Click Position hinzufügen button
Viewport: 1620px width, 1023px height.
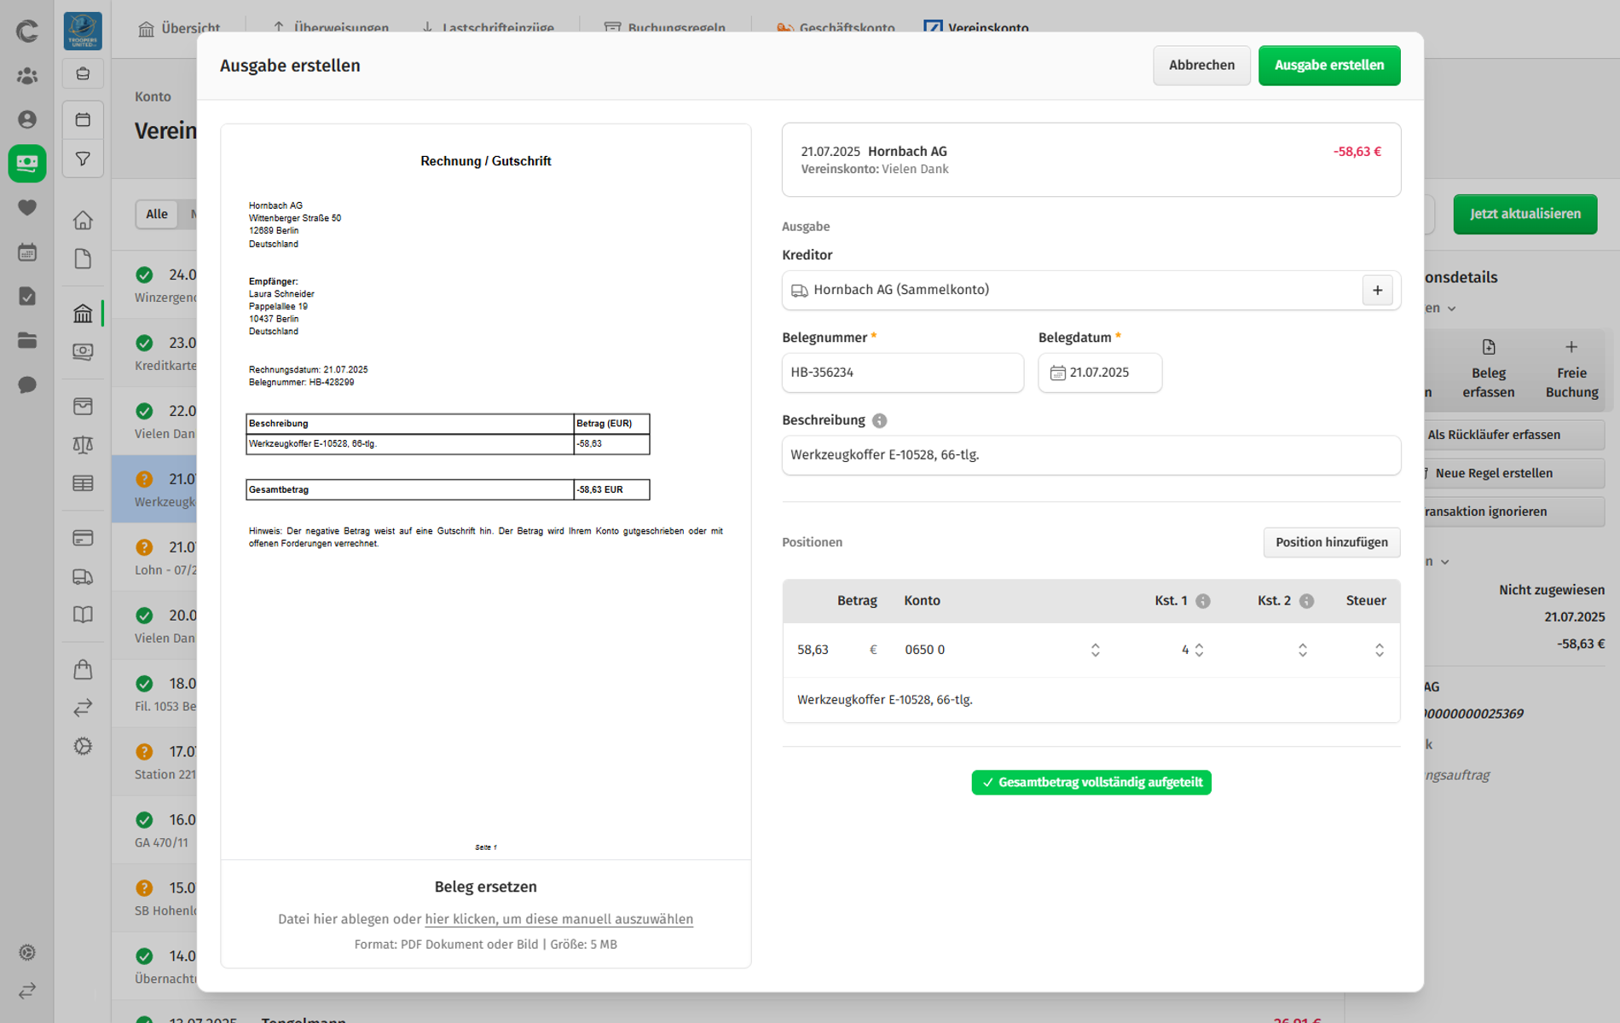(x=1331, y=542)
